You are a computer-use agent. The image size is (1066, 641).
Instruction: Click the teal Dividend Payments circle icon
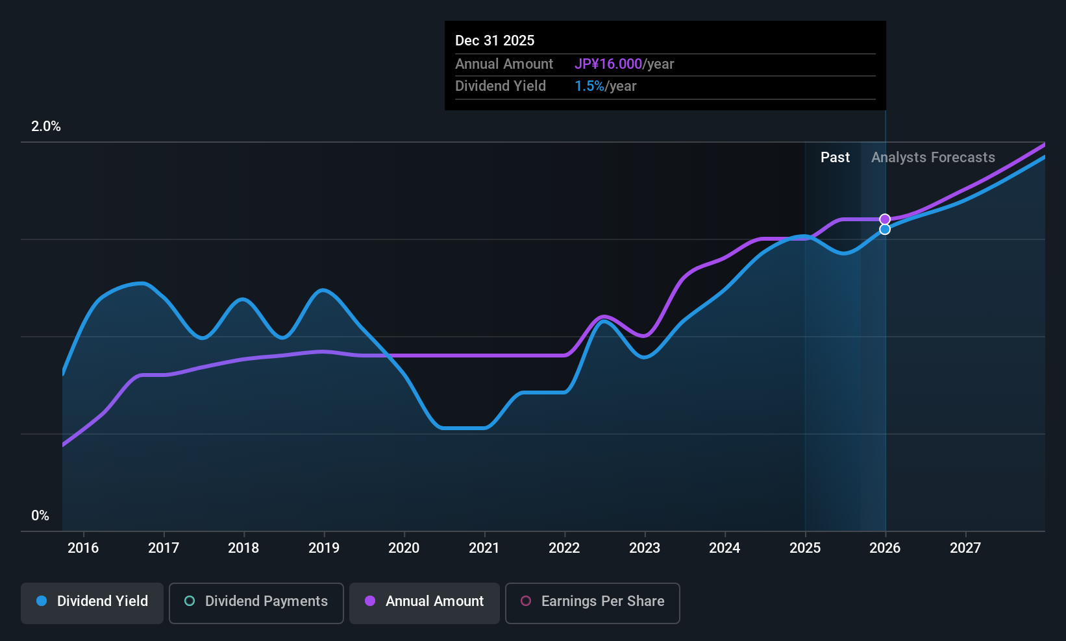click(190, 601)
